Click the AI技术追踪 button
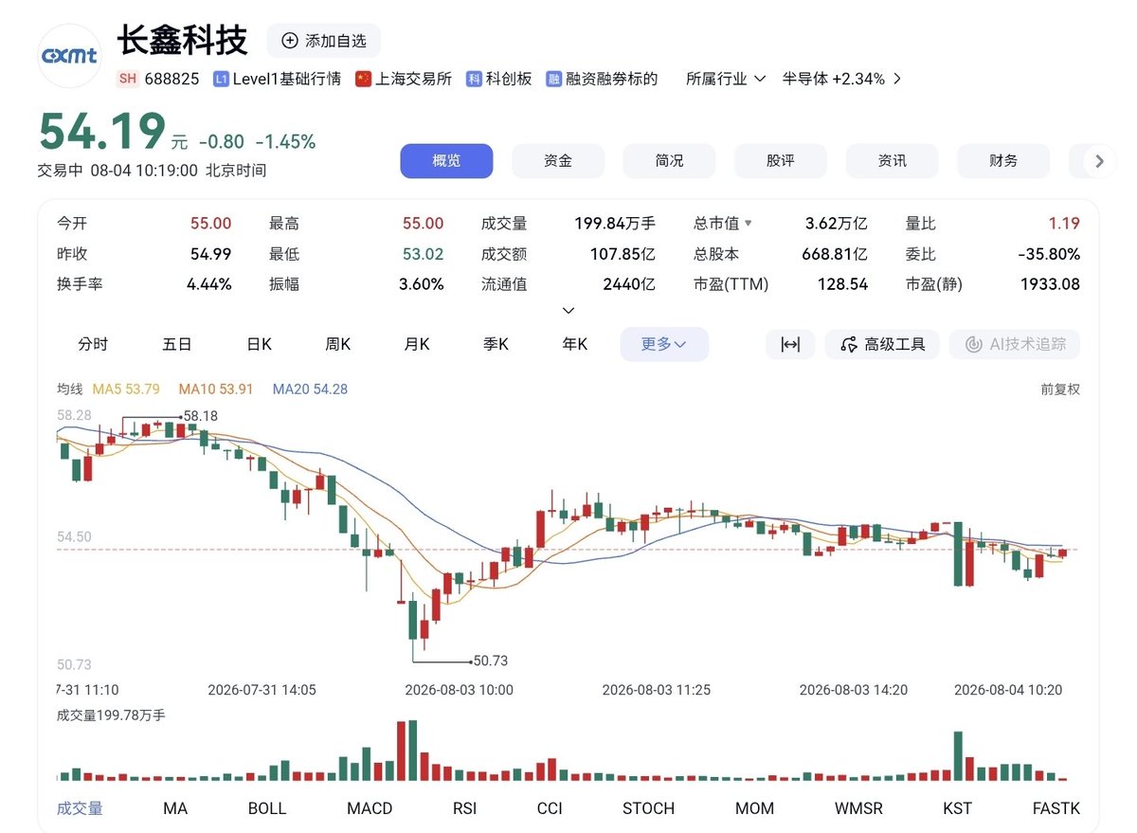 tap(1015, 344)
